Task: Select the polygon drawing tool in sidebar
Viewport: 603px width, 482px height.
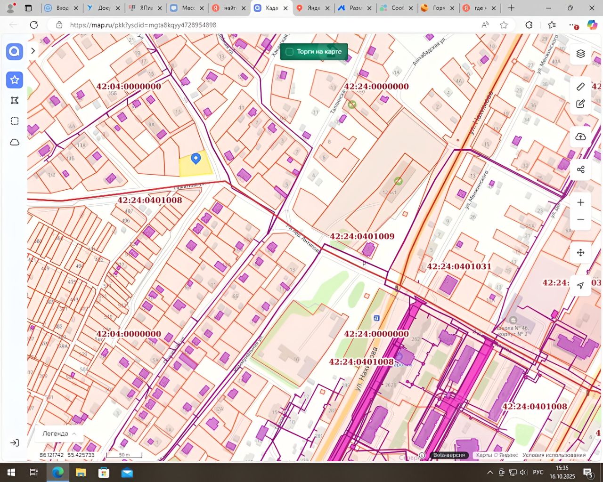Action: pos(15,100)
